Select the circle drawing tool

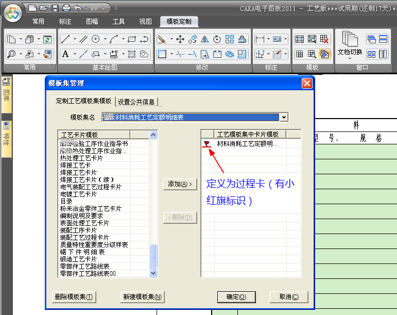coord(96,39)
